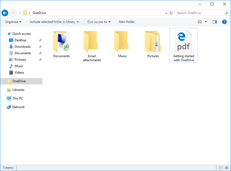Change your view icon button

(200, 22)
